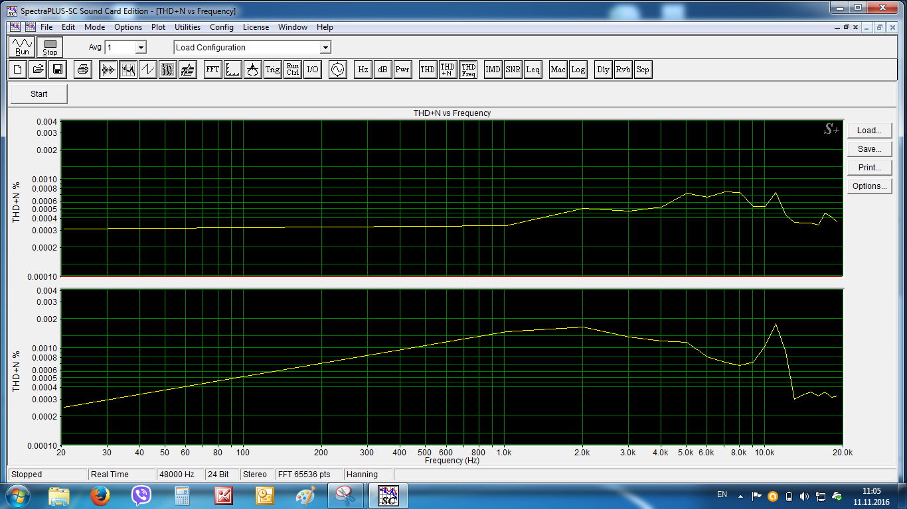Open the THD utility button
The image size is (907, 509).
coord(428,70)
